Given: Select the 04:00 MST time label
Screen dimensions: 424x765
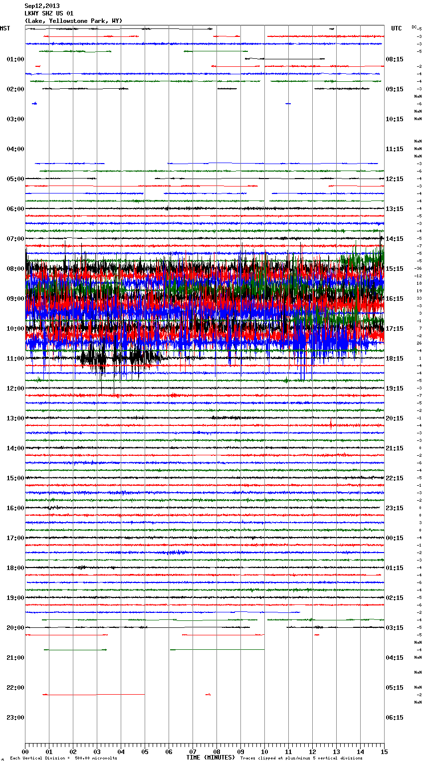Looking at the screenshot, I should tap(15, 149).
